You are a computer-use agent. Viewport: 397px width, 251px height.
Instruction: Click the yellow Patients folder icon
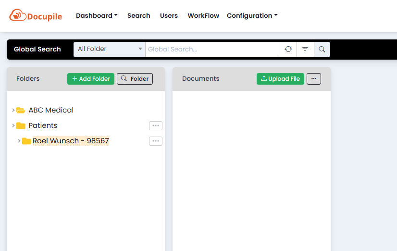tap(21, 125)
